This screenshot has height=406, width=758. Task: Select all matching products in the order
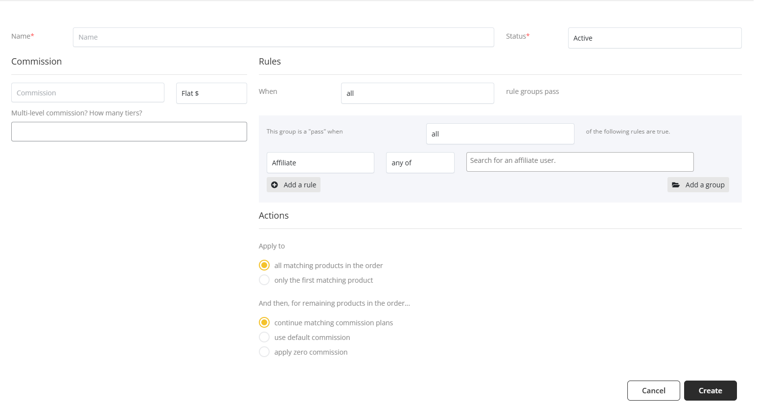coord(264,265)
